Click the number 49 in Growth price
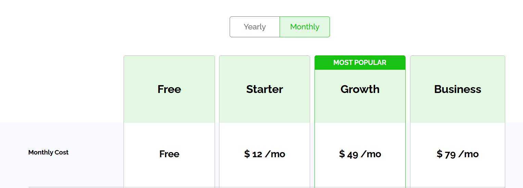The height and width of the screenshot is (188, 523). coord(353,155)
